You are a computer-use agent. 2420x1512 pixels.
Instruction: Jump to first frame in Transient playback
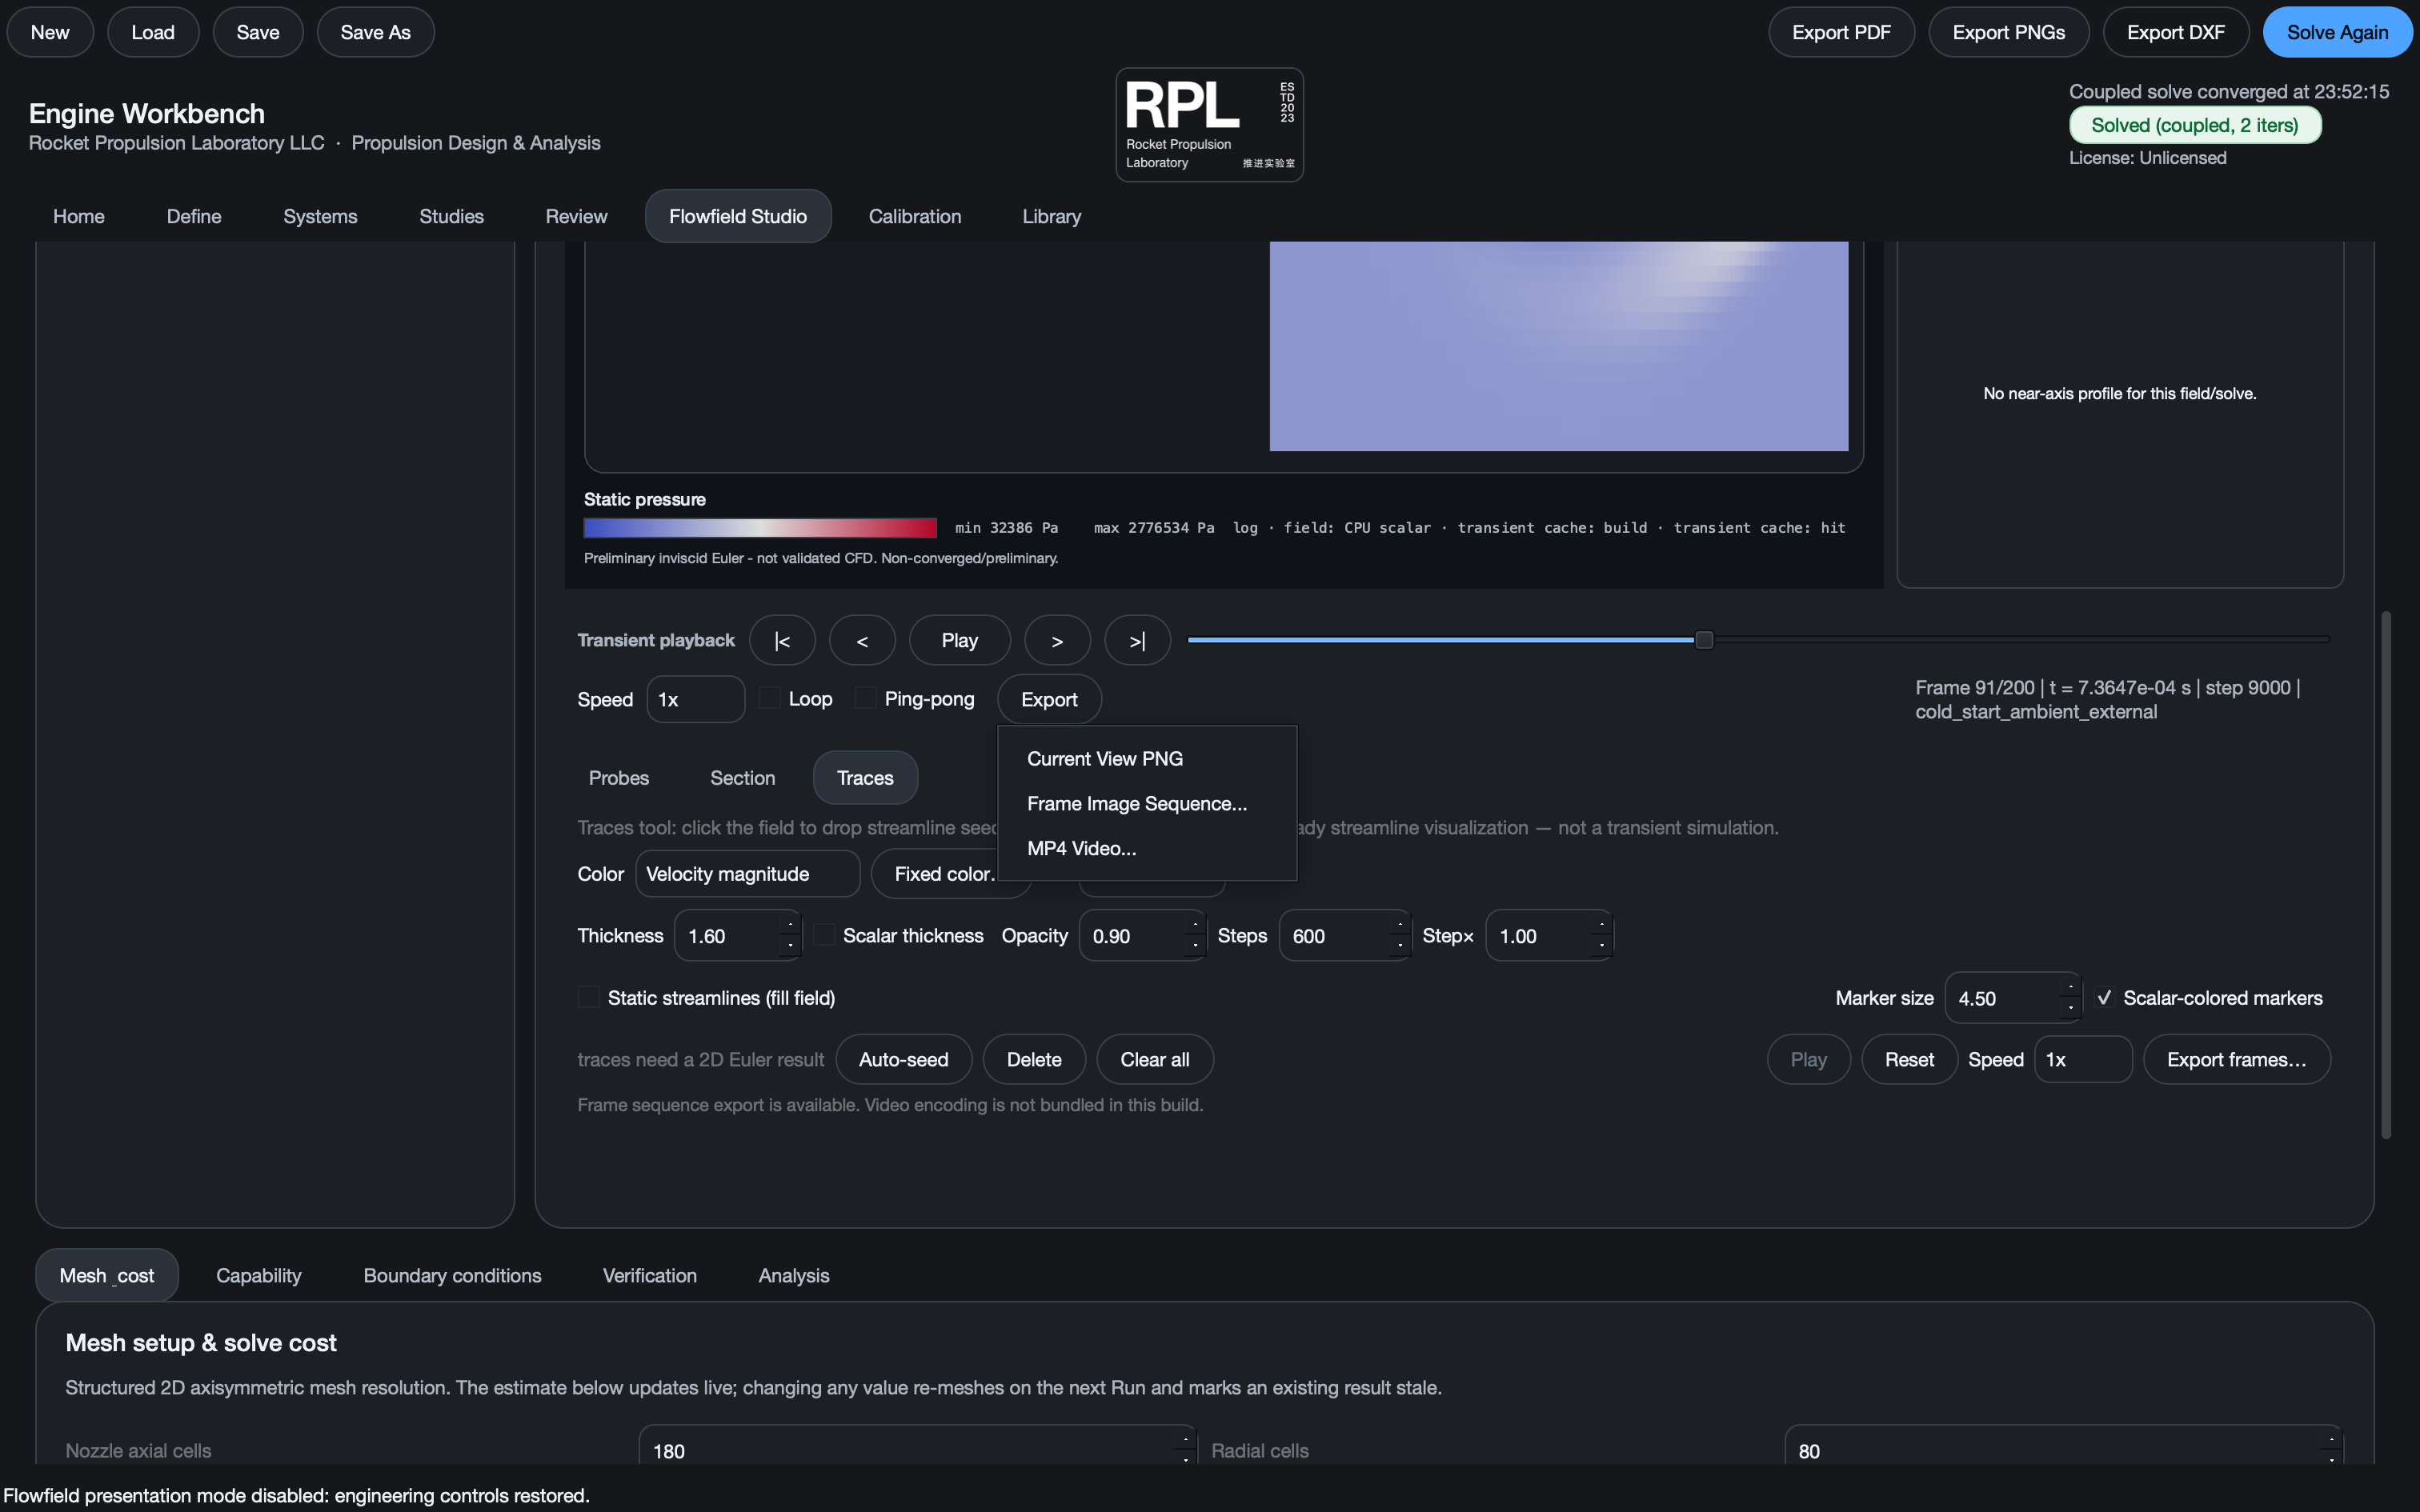(x=782, y=640)
